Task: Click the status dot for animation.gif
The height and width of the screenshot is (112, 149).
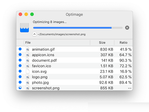Action: click(20, 49)
